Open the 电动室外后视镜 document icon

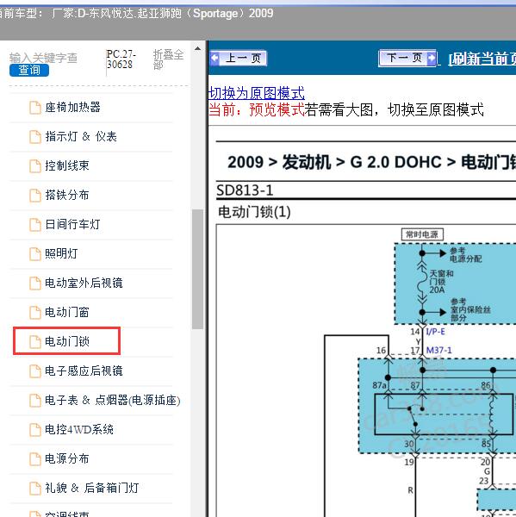[x=35, y=283]
